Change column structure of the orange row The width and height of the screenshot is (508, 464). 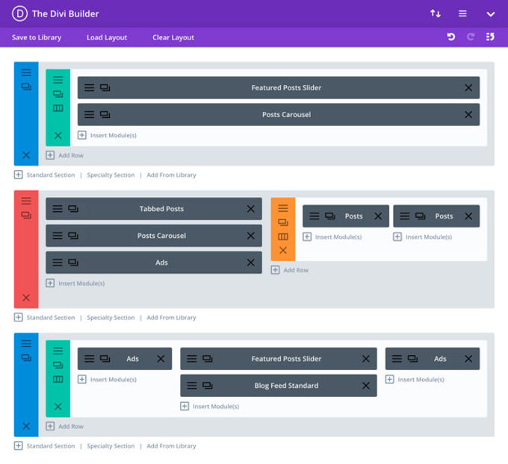pyautogui.click(x=283, y=236)
